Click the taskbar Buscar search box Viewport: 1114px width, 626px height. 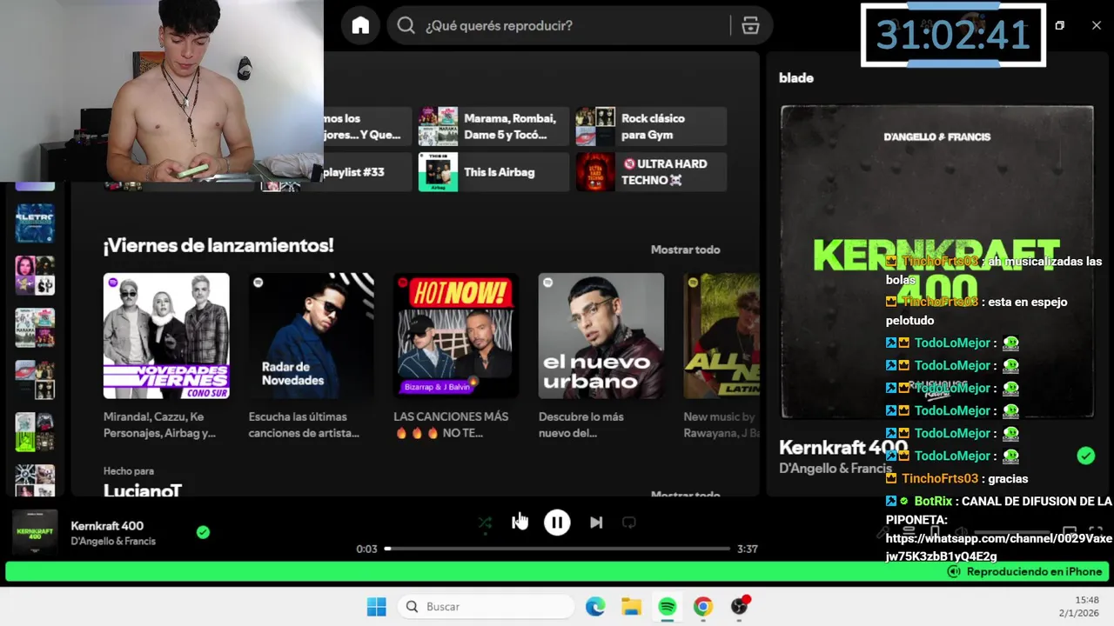[x=487, y=606]
